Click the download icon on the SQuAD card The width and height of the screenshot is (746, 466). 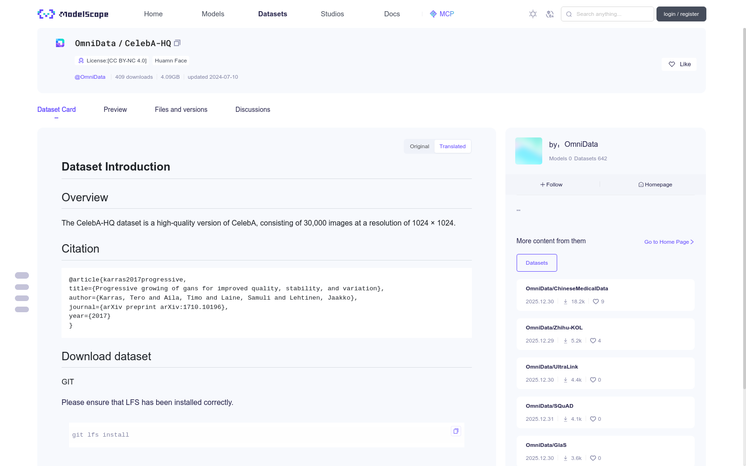pyautogui.click(x=566, y=419)
